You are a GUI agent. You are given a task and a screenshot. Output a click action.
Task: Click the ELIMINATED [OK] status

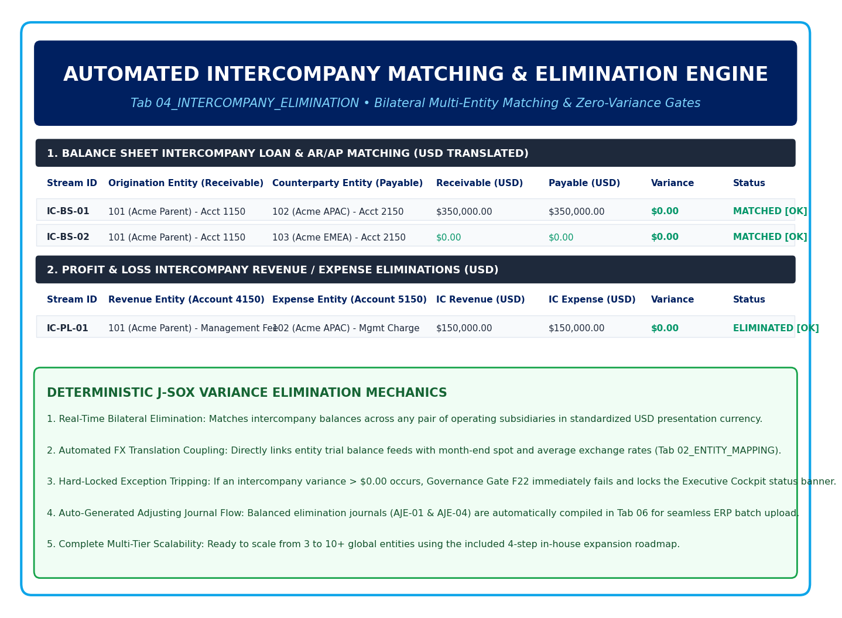776,328
